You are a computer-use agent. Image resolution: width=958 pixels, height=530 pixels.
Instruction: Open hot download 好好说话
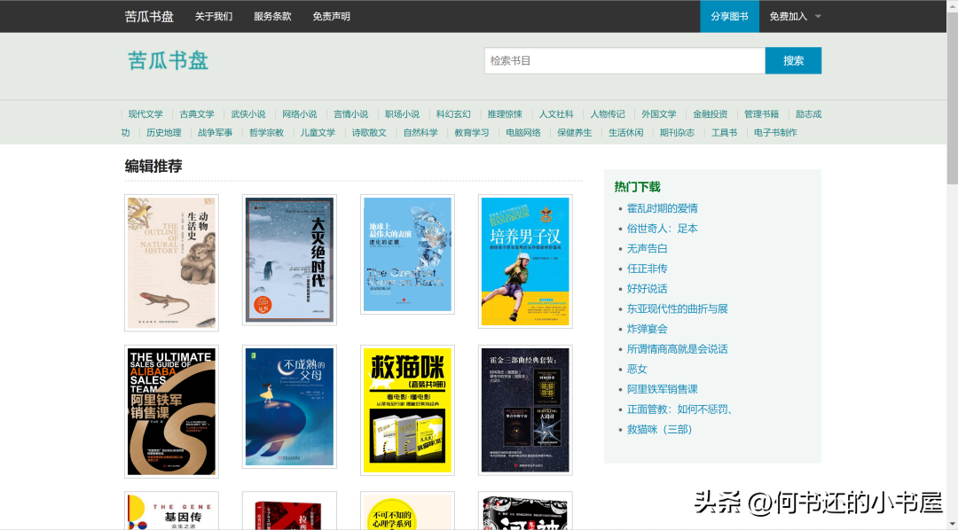647,289
